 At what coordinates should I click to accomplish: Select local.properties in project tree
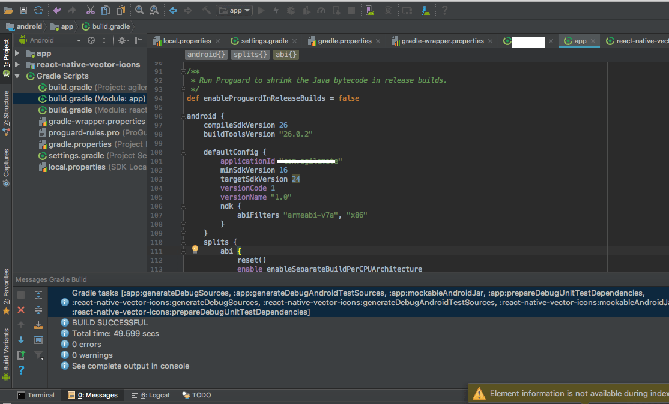point(92,167)
